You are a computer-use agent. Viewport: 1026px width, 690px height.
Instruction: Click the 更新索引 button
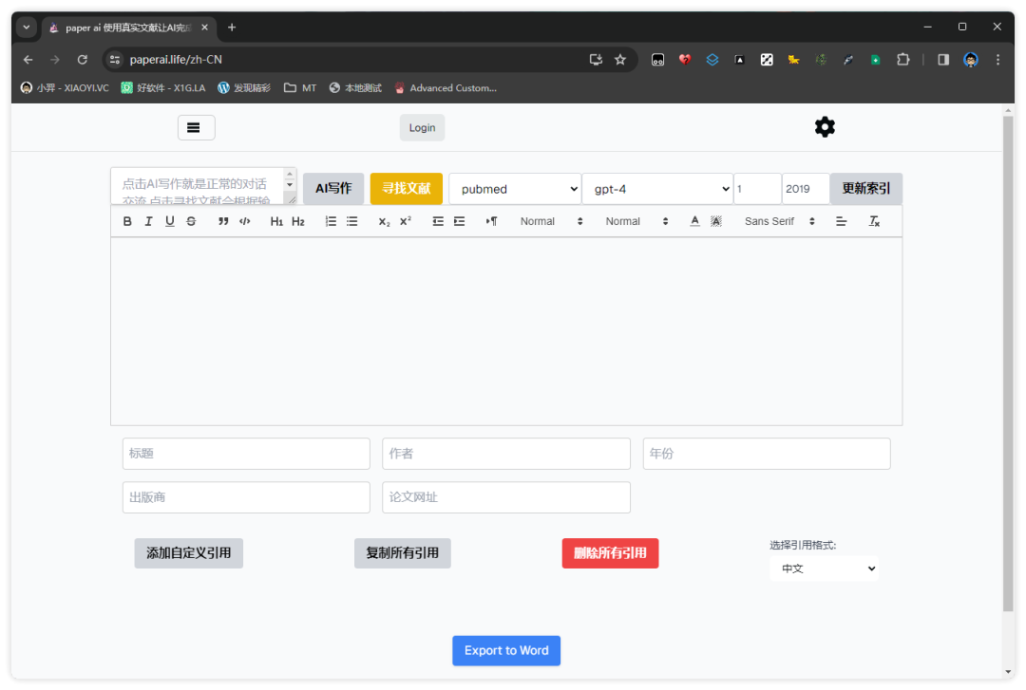coord(865,188)
